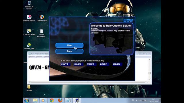Open Edición menu in Notepad
The height and width of the screenshot is (103, 184).
pos(39,57)
